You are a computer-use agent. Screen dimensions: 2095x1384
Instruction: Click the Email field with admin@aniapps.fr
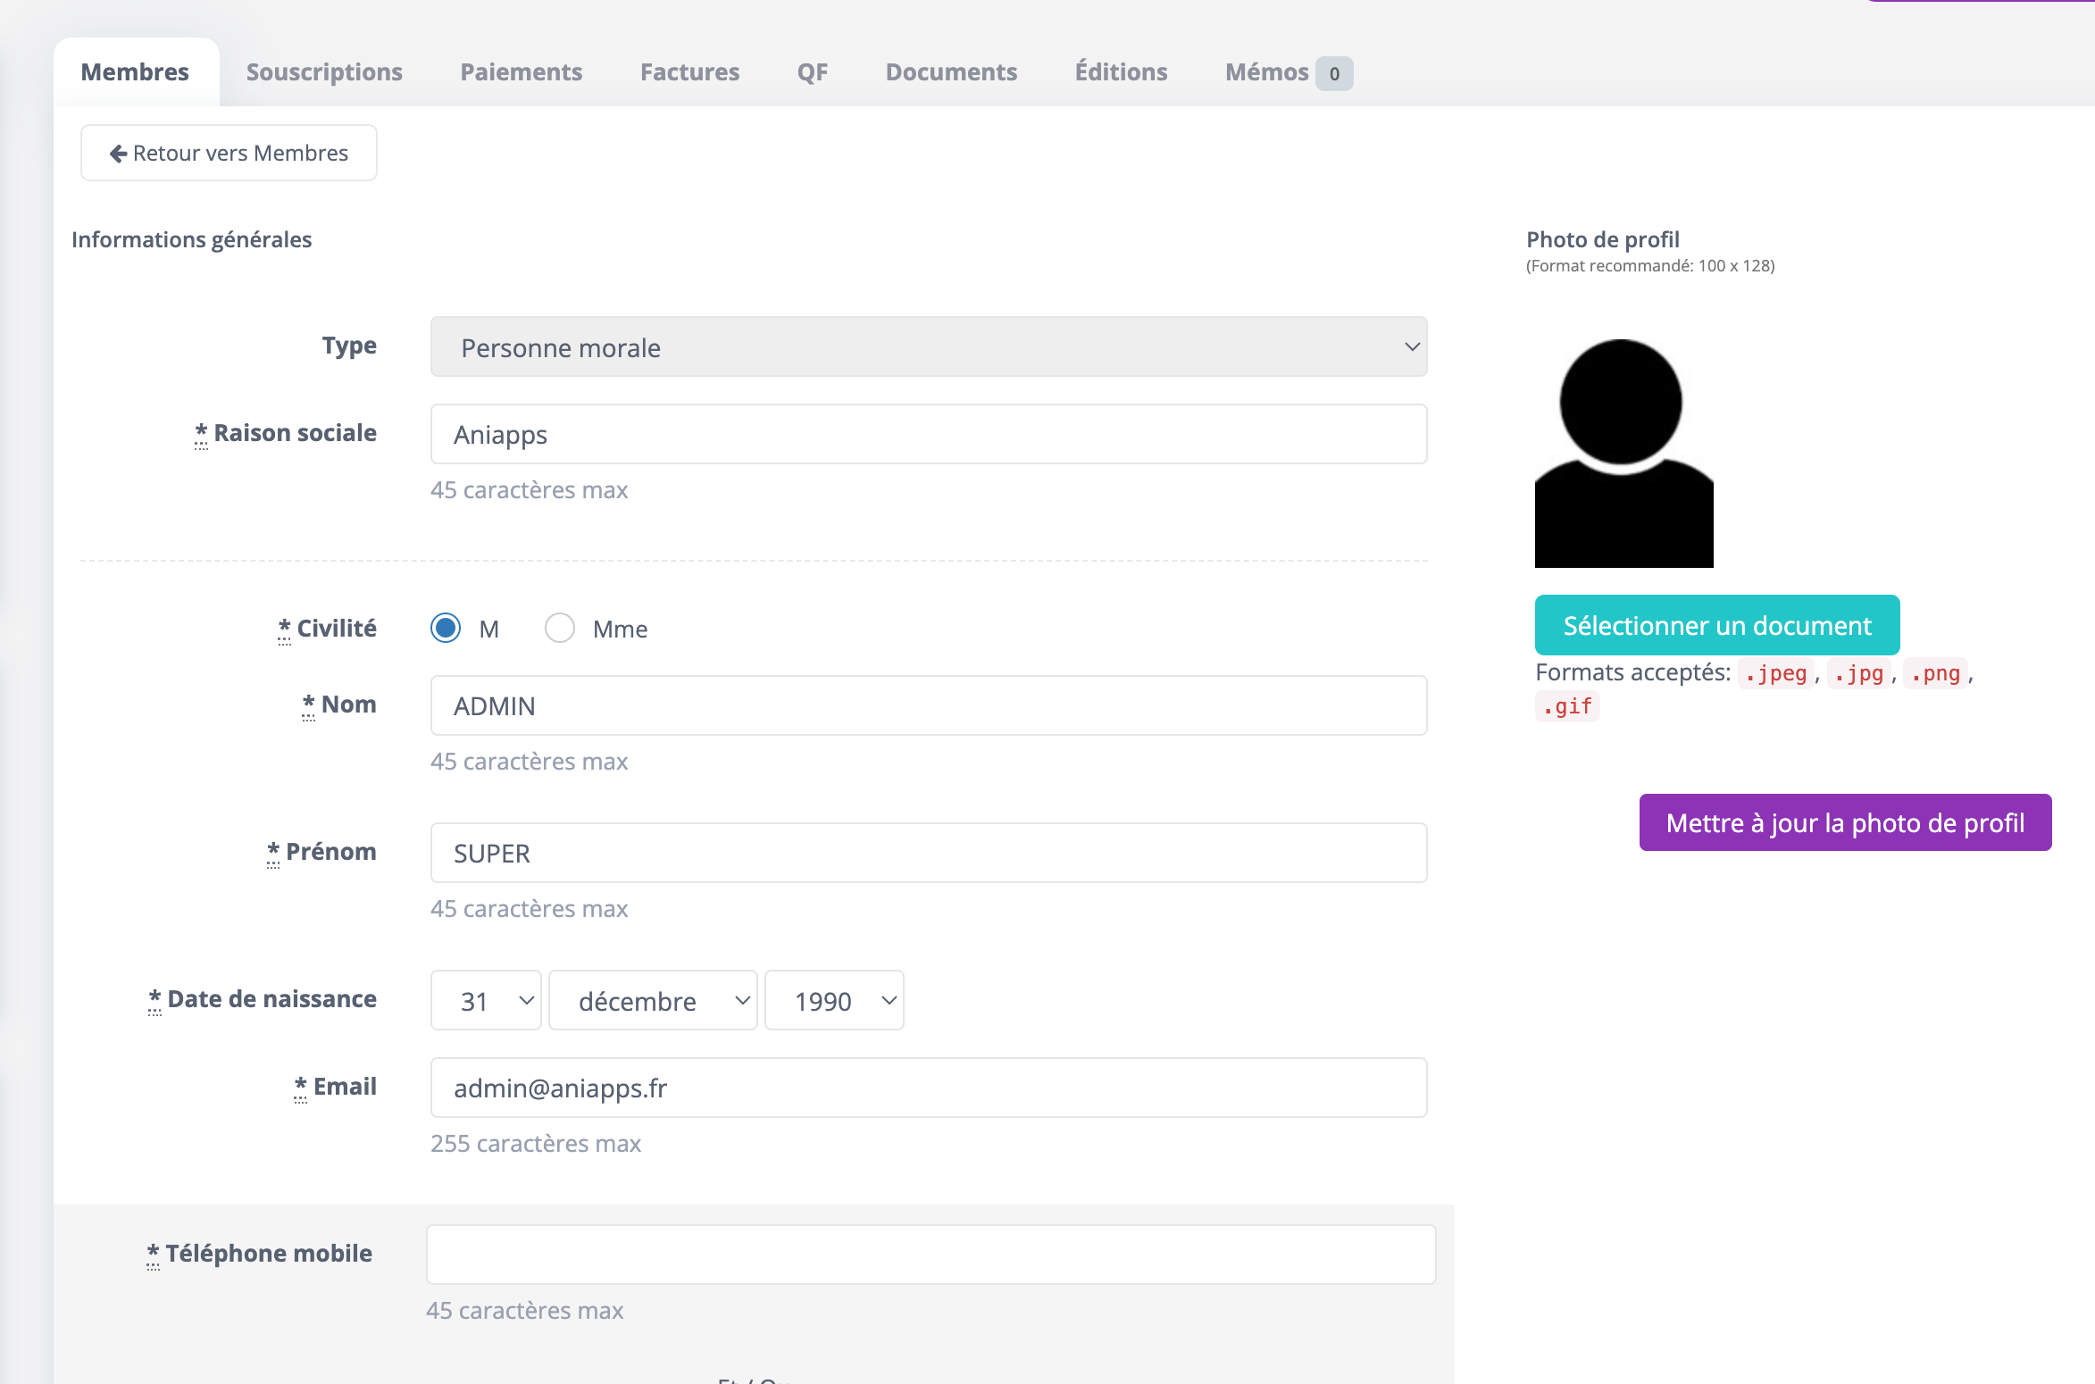pos(929,1088)
